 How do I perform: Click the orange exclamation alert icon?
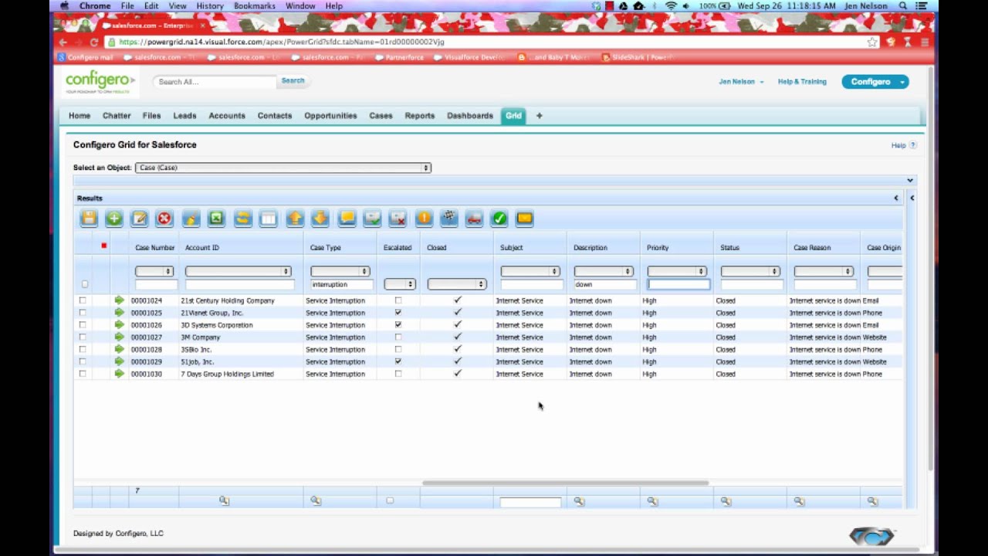[x=424, y=219]
